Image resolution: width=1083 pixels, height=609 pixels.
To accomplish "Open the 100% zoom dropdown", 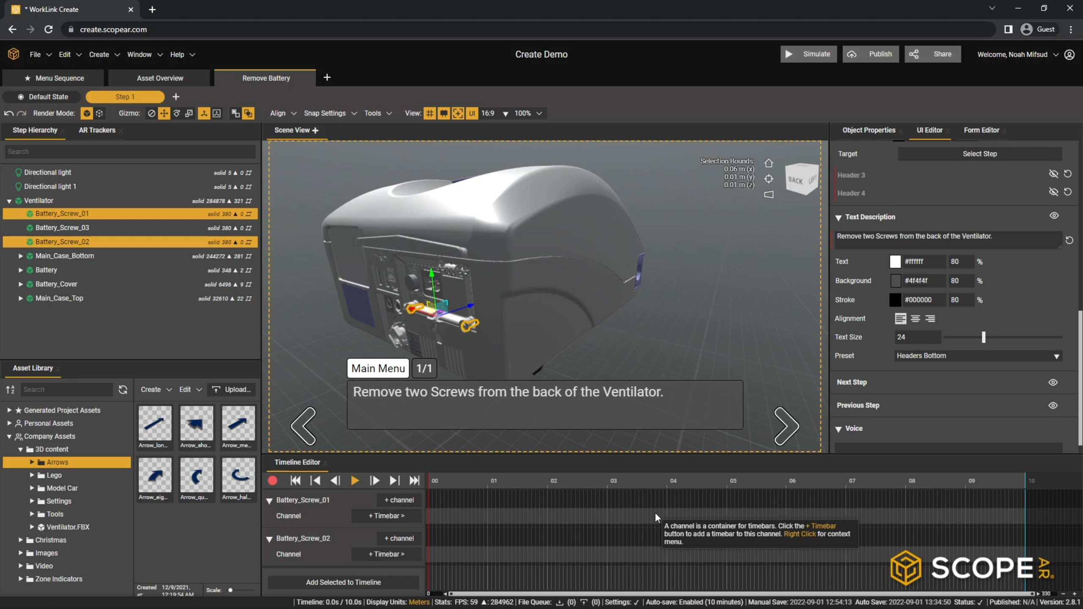I will pos(528,113).
